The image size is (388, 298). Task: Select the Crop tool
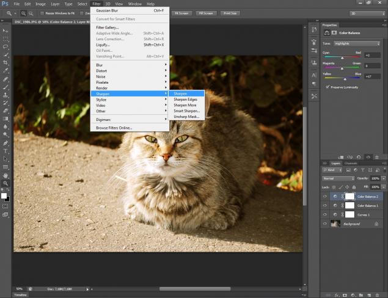[5, 62]
